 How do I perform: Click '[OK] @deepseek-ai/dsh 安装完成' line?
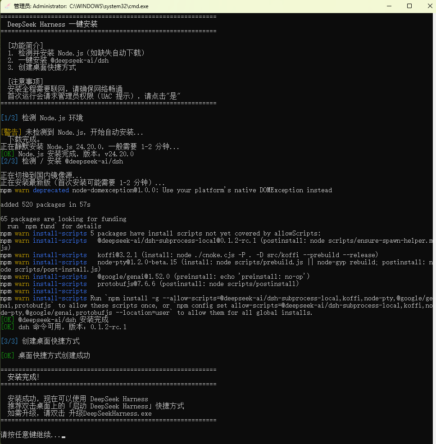click(x=54, y=320)
